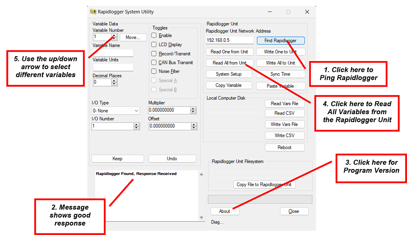The width and height of the screenshot is (407, 235).
Task: Click the Diag... text link
Action: tap(217, 222)
